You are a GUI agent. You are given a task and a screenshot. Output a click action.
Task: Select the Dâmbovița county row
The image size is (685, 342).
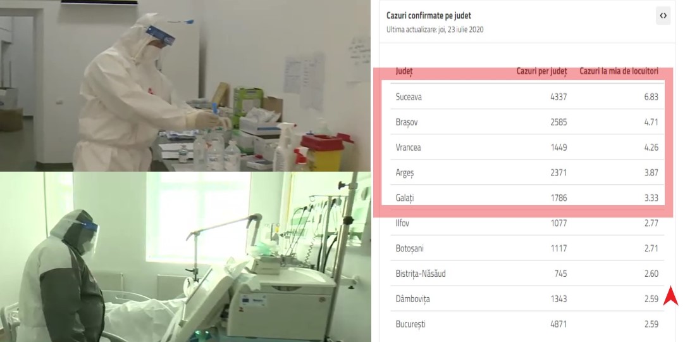point(528,299)
